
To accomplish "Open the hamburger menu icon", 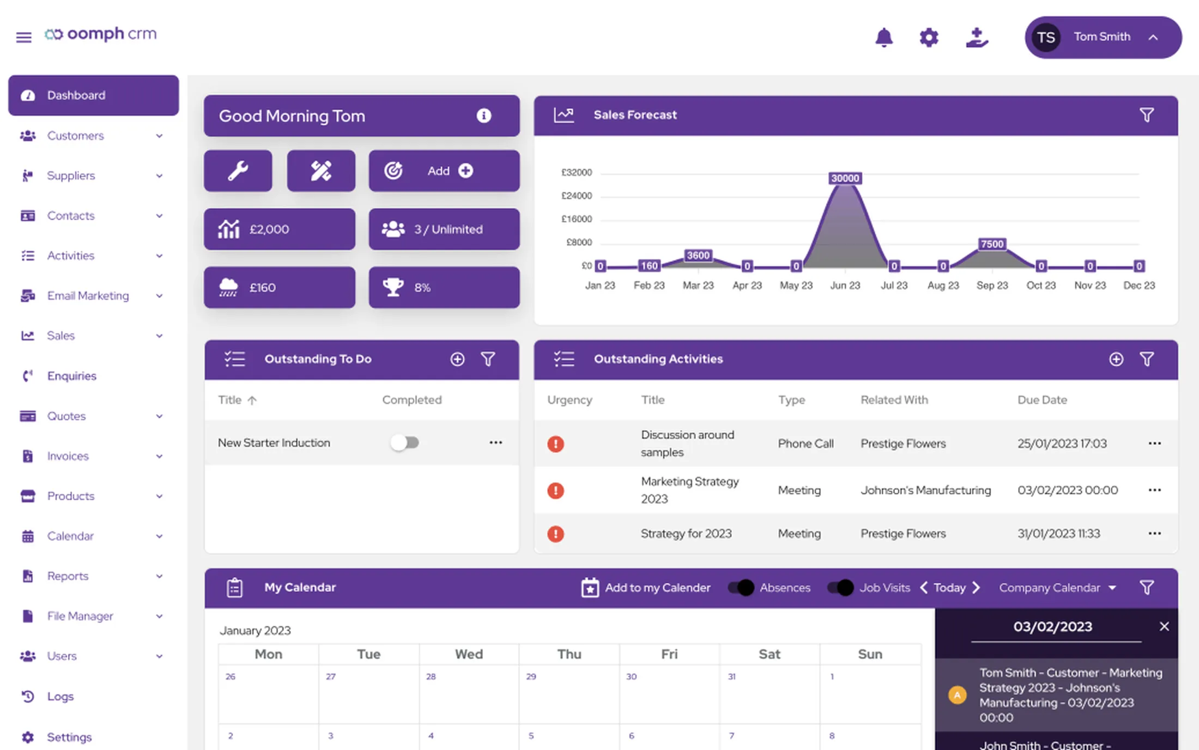I will pyautogui.click(x=23, y=37).
